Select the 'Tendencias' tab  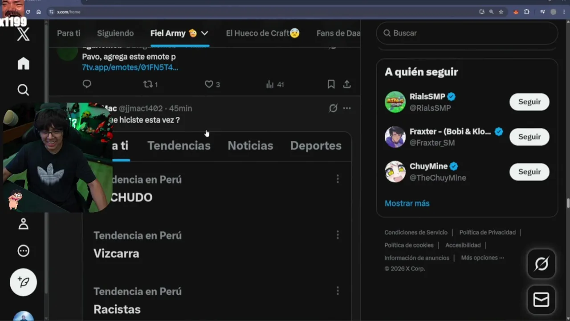[179, 146]
